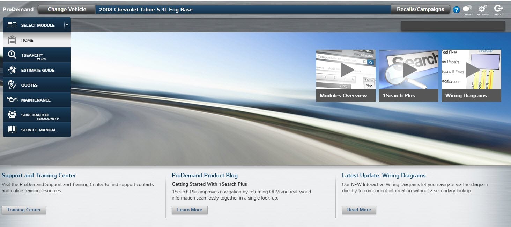Click the blue help question mark icon
511x227 pixels.
tap(456, 10)
